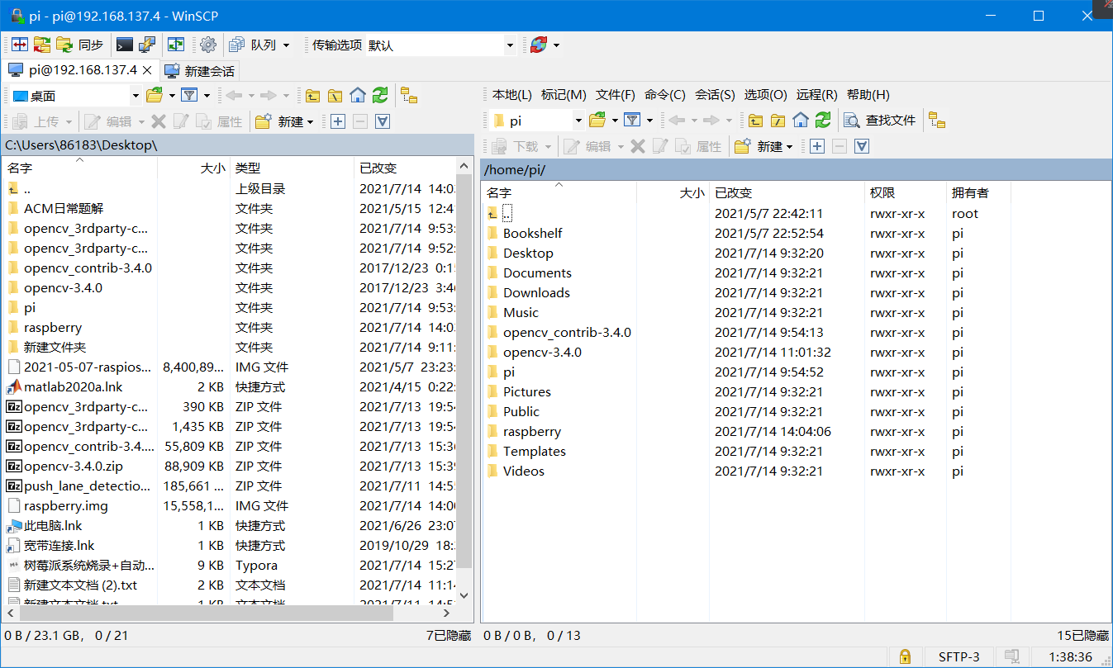Image resolution: width=1113 pixels, height=668 pixels.
Task: Close the pi@192.168.137.4 session tab
Action: coord(147,70)
